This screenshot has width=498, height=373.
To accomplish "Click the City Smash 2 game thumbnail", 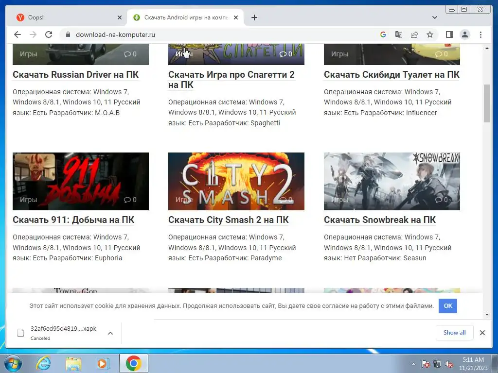I will coord(236,181).
